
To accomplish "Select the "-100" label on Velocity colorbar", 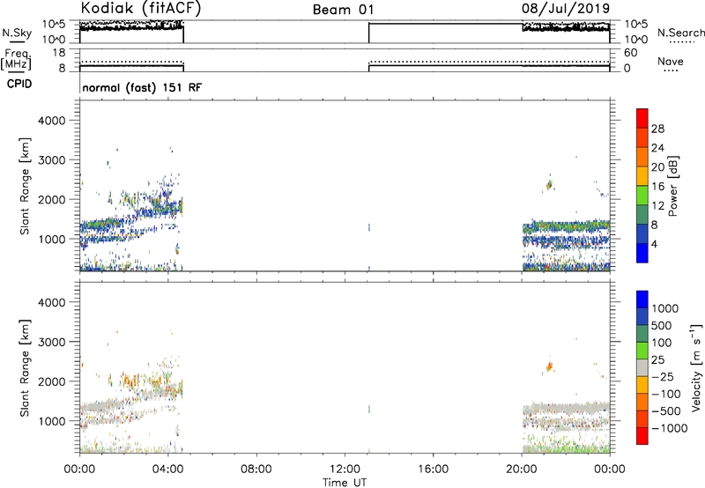I will [x=665, y=394].
